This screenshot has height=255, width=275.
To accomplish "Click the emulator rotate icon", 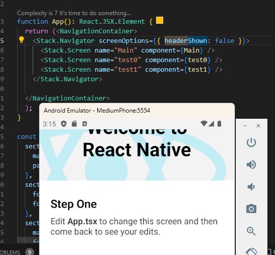I will 251,251.
